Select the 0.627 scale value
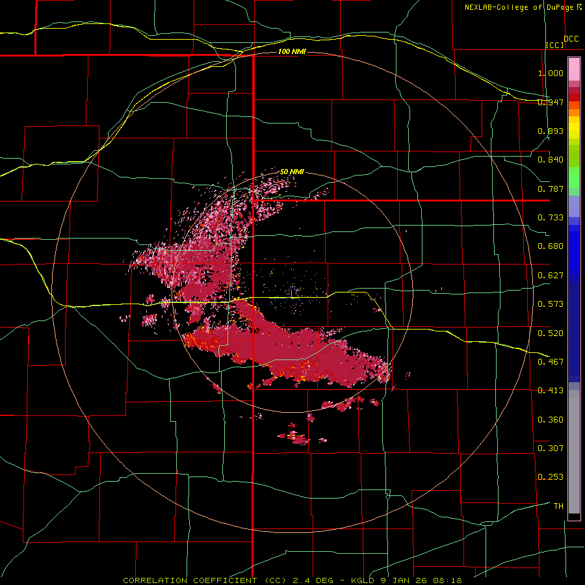This screenshot has width=585, height=585. point(551,276)
